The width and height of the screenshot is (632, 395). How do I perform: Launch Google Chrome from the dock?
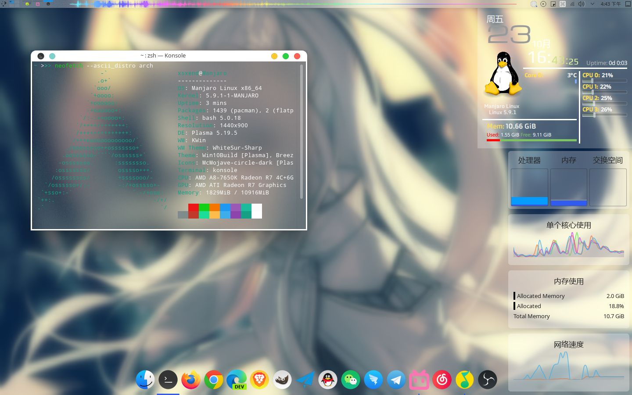(x=214, y=380)
